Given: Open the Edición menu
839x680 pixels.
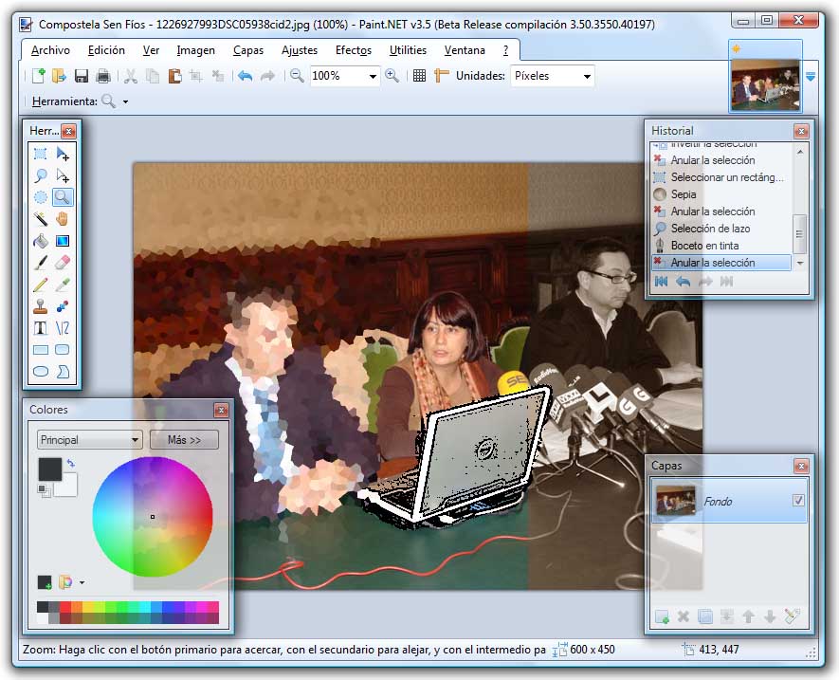Looking at the screenshot, I should coord(106,50).
